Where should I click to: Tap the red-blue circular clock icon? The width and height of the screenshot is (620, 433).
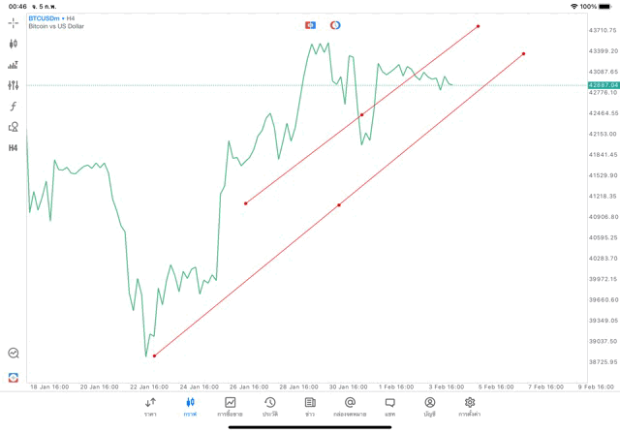tap(335, 24)
